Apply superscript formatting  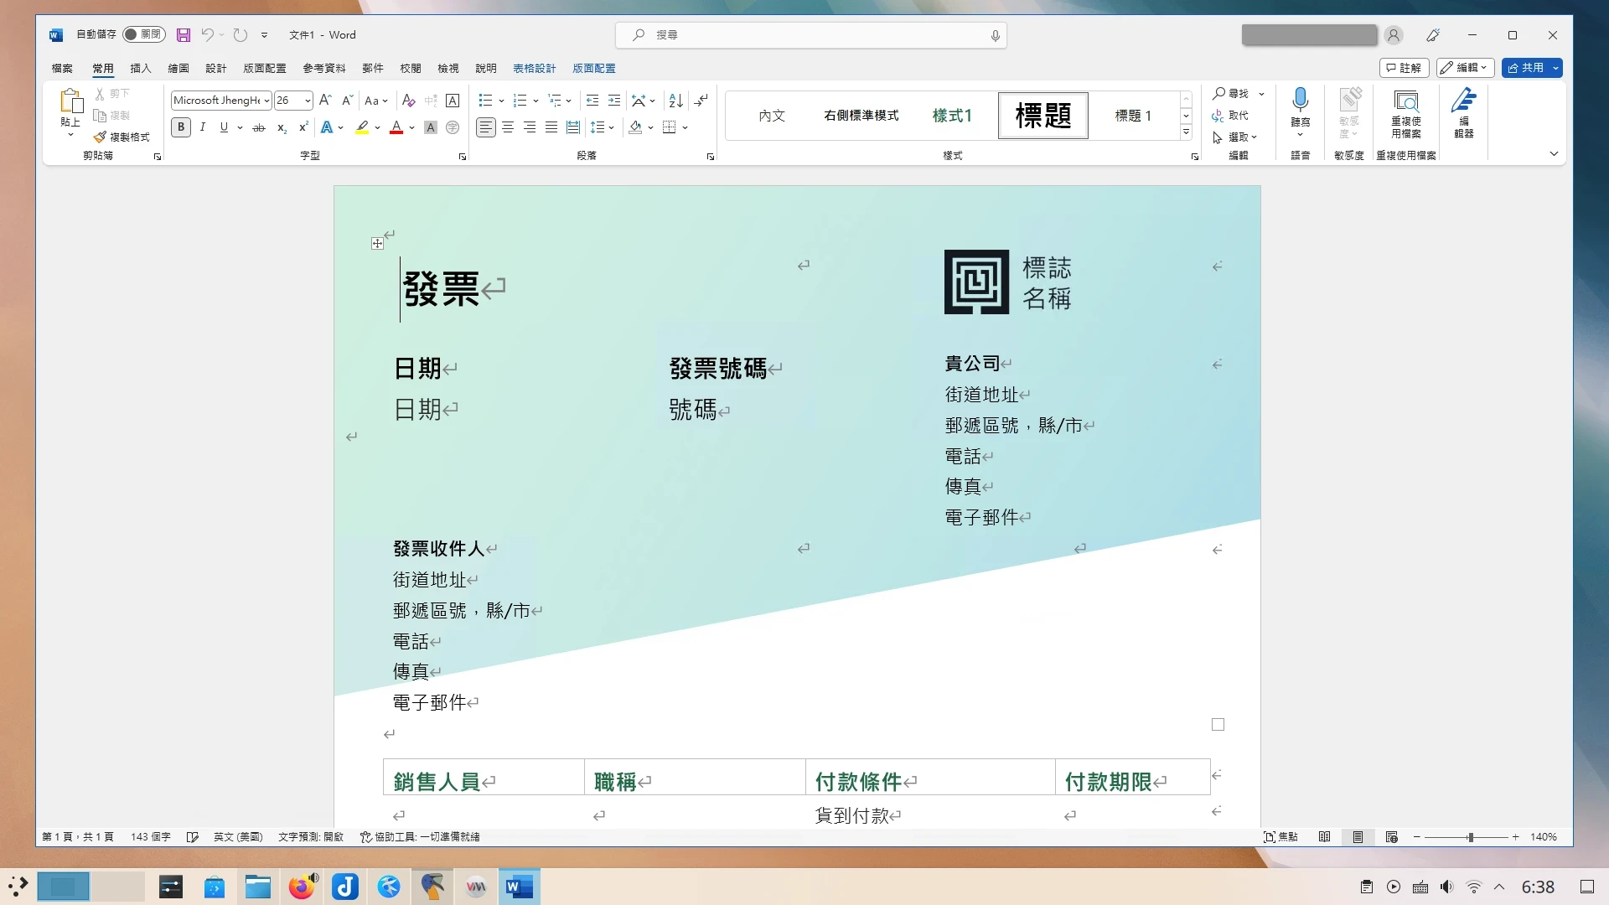click(x=303, y=127)
